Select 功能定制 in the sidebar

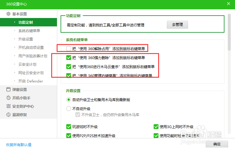[x=29, y=22]
